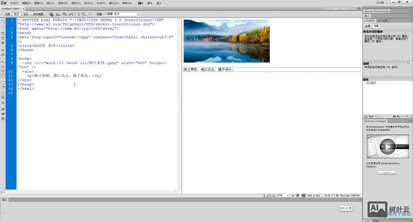Click the collapse full tag icon in coding toolbar

click(x=3, y=33)
